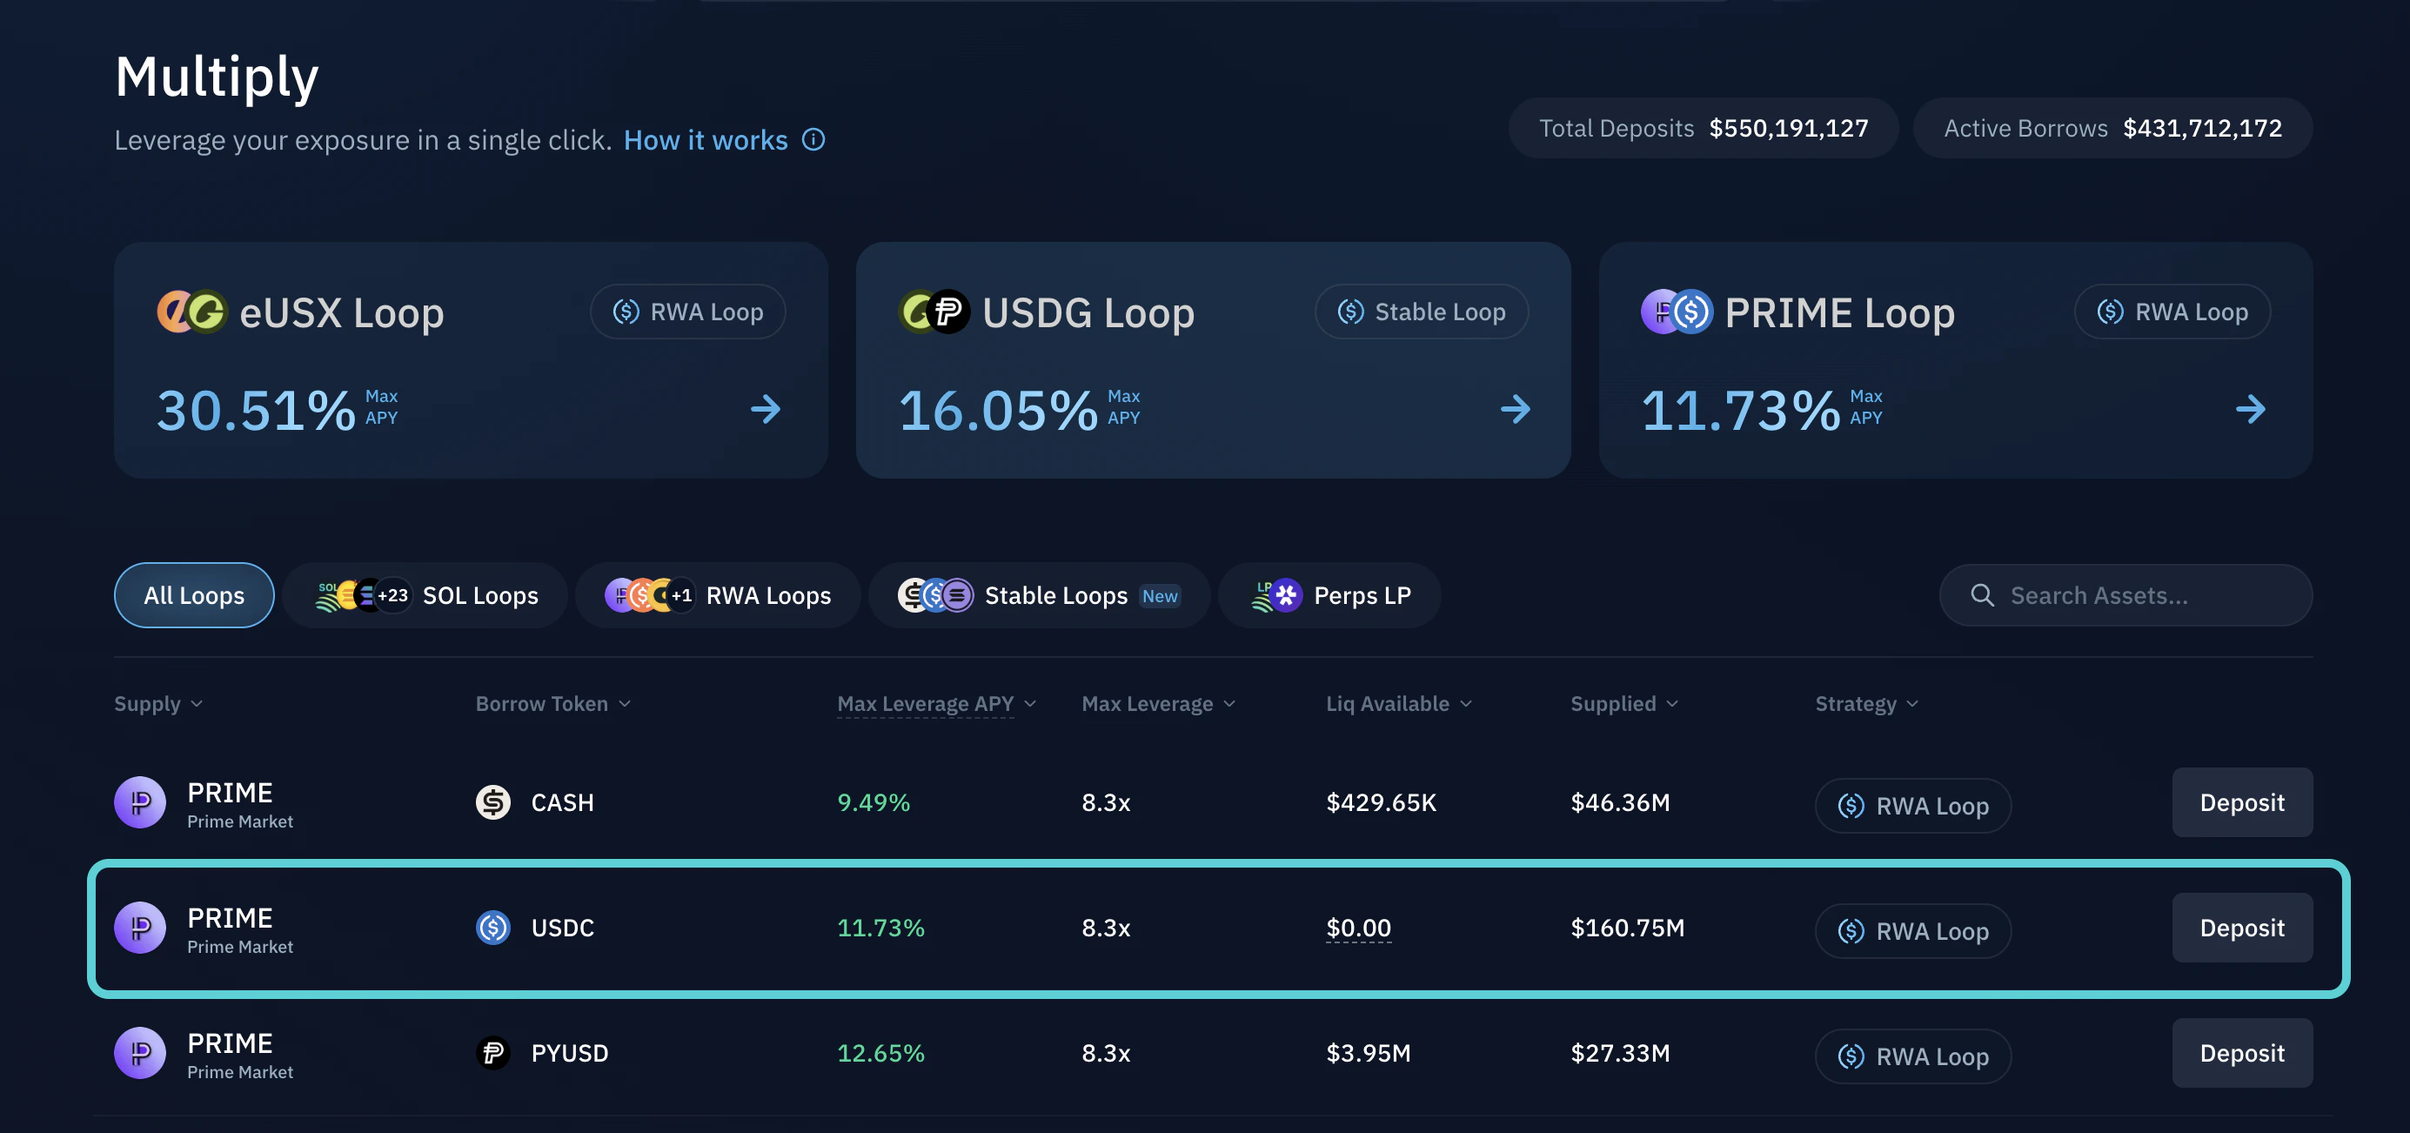Click the info icon beside How it works

coord(814,139)
